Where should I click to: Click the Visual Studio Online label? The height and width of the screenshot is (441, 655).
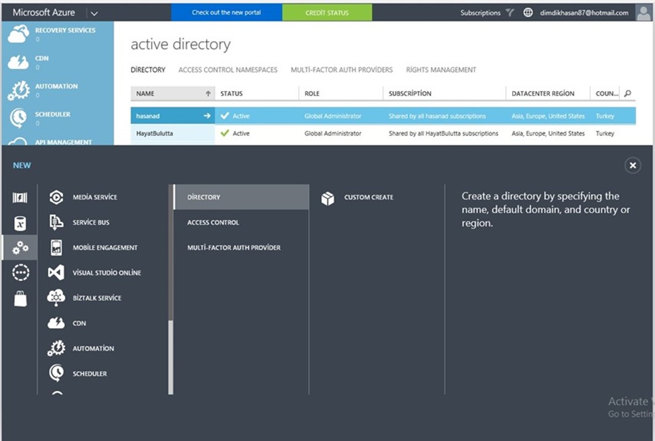107,273
